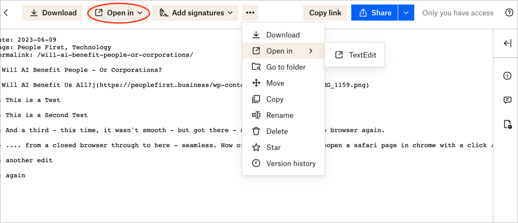
Task: Click the peoplefirst.business image URL text
Action: (x=171, y=85)
